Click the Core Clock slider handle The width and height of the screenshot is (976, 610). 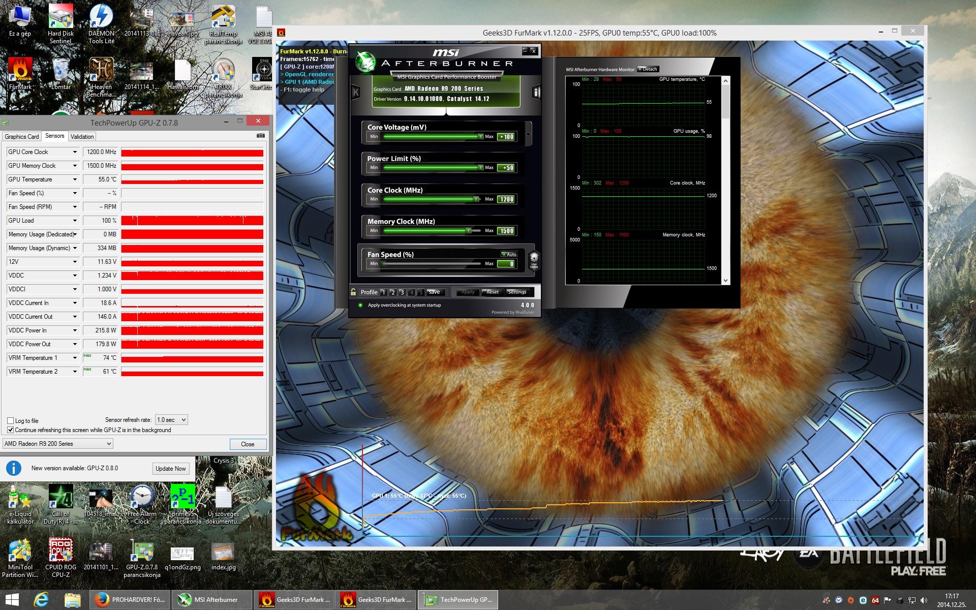[476, 199]
